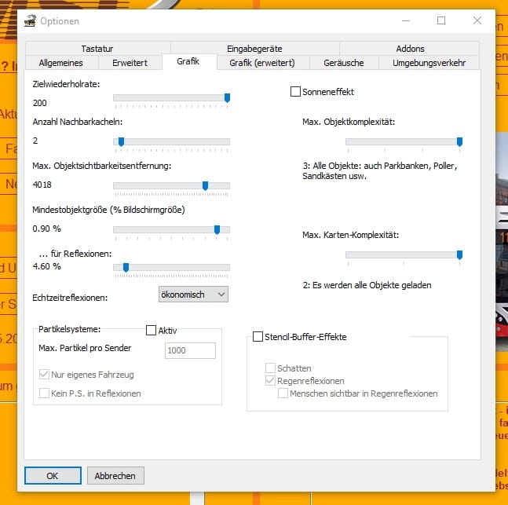The image size is (508, 505).
Task: Click the Max. Partikel pro Sender field
Action: coord(190,350)
